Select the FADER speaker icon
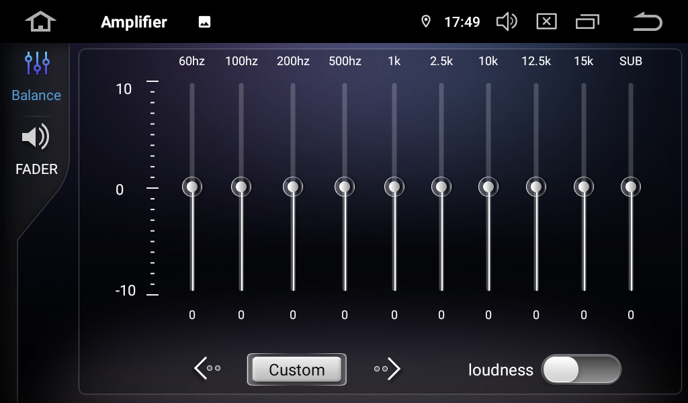 36,137
